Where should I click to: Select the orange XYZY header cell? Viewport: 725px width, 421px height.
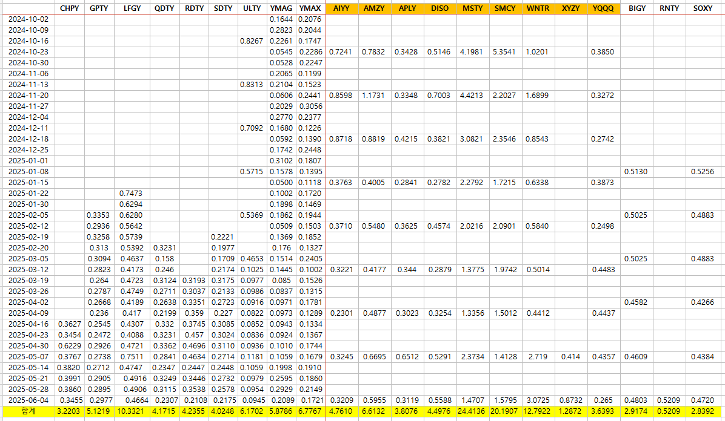[570, 8]
